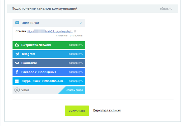Click the Online chat speech bubble icon

pos(17,23)
